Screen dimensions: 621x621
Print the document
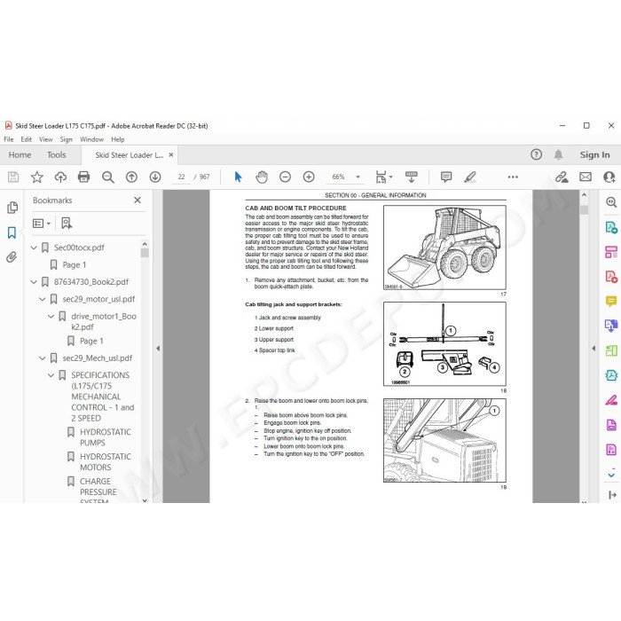83,177
